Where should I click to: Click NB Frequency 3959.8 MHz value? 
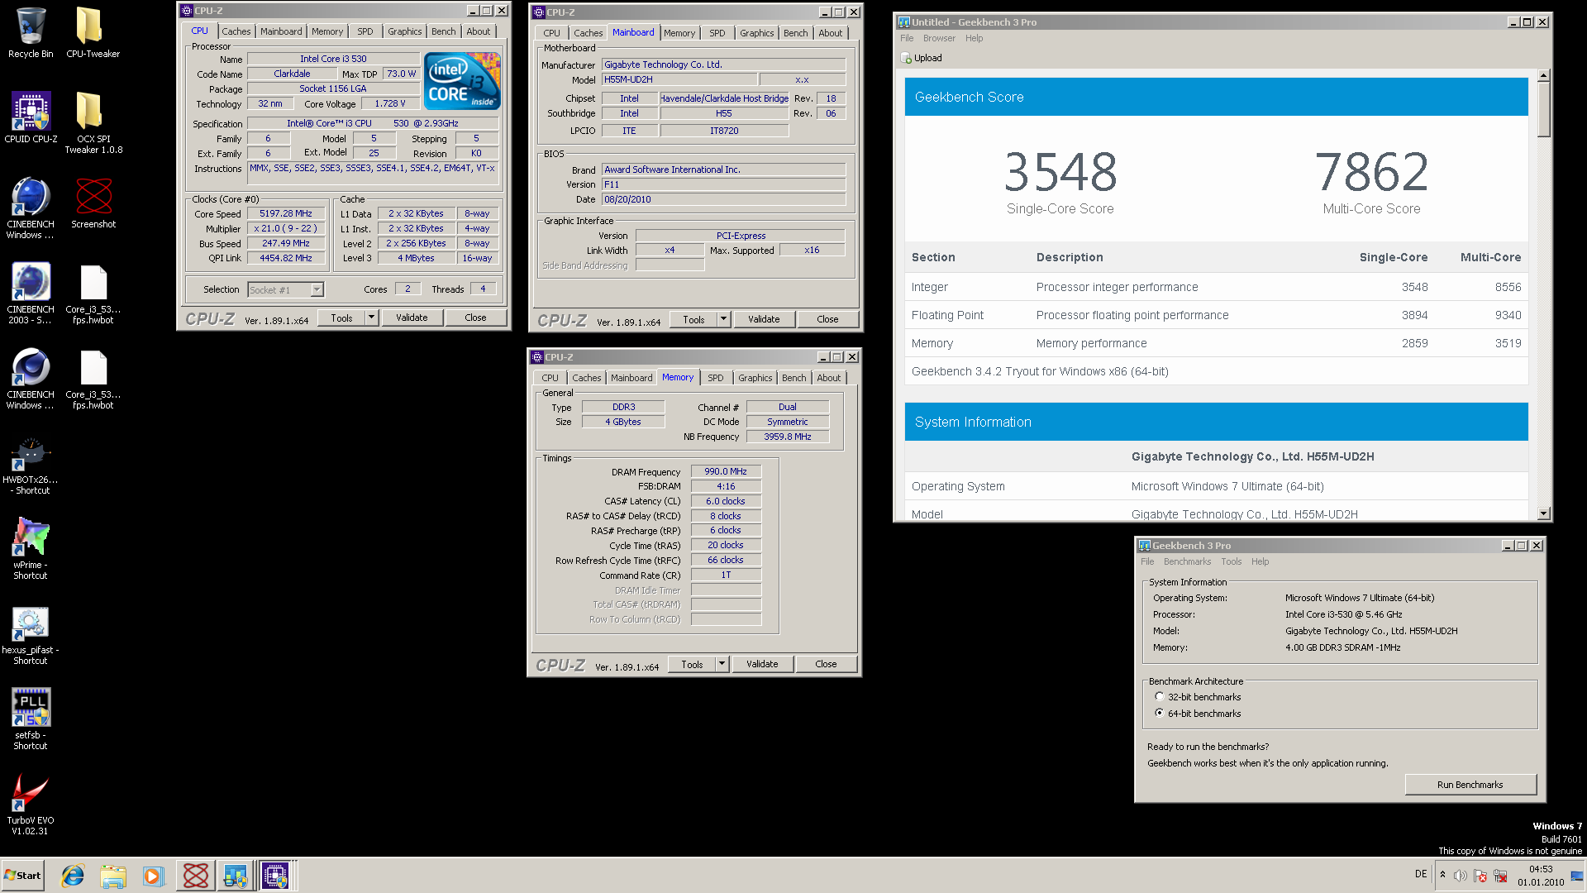(787, 437)
